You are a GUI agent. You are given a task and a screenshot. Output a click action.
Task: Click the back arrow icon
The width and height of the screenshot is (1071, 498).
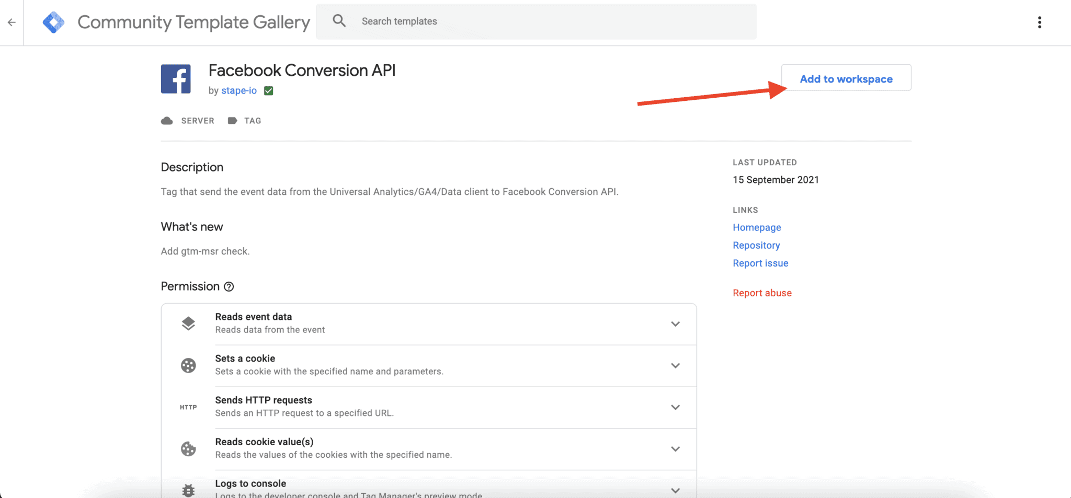(12, 22)
